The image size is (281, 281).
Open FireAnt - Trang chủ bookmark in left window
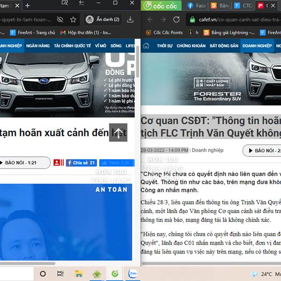32,33
